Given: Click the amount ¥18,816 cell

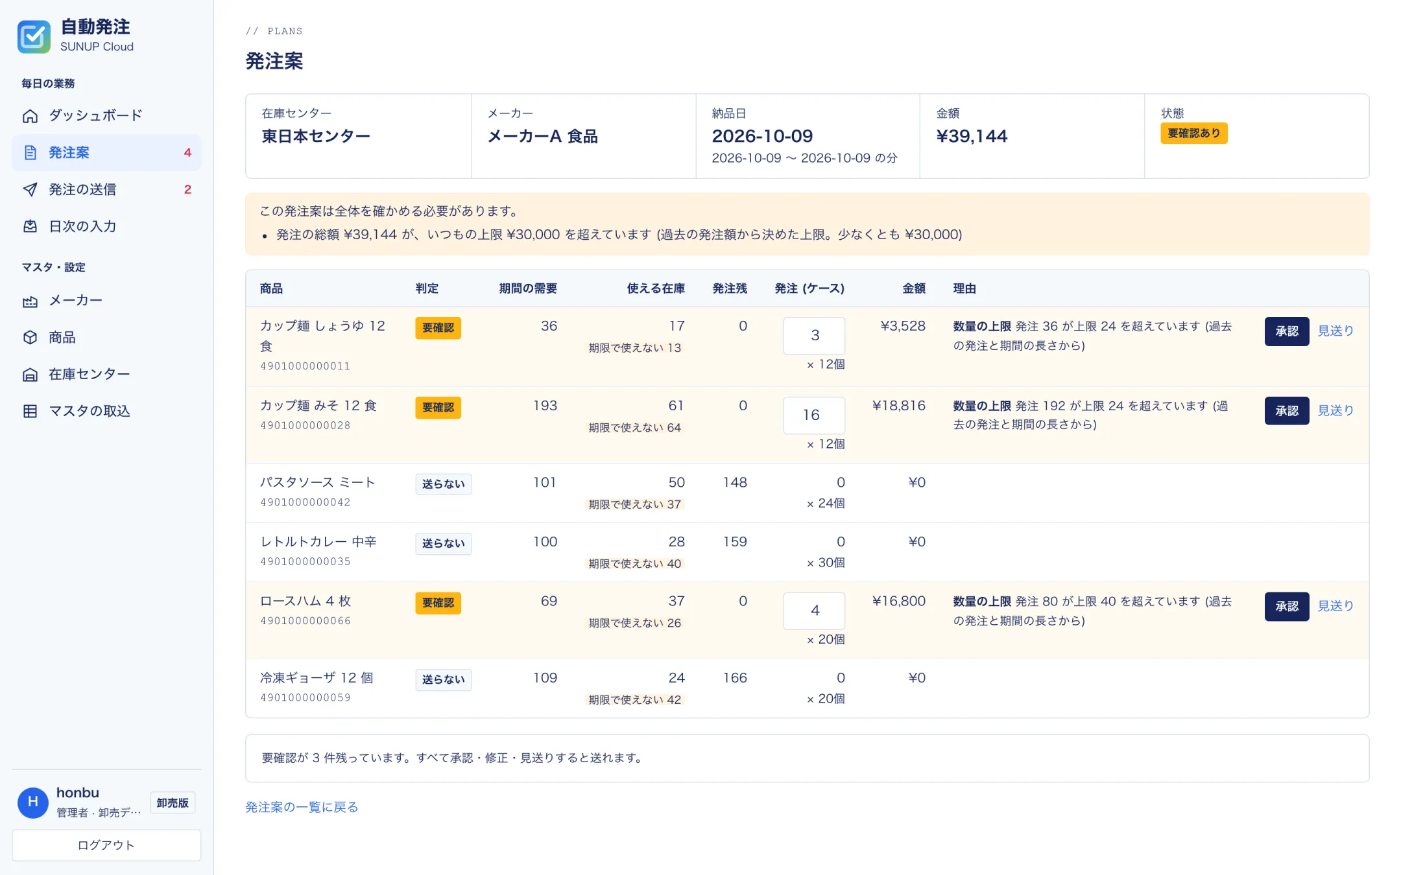Looking at the screenshot, I should 898,406.
